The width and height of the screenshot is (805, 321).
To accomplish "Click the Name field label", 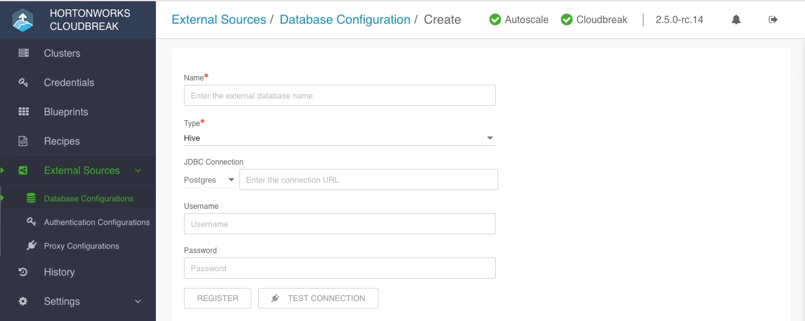I will coord(194,78).
